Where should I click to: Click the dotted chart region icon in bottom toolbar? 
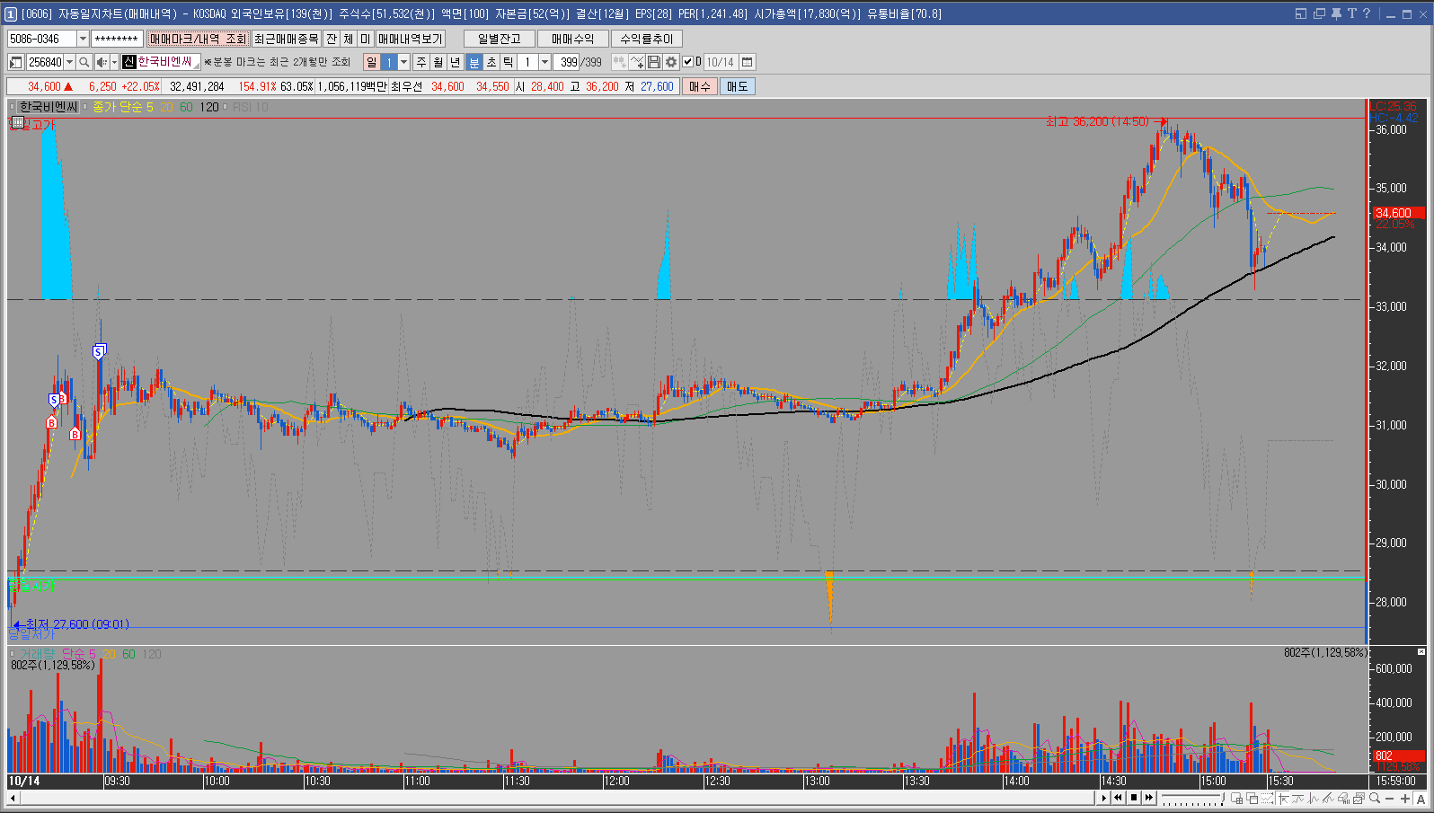click(x=1267, y=798)
